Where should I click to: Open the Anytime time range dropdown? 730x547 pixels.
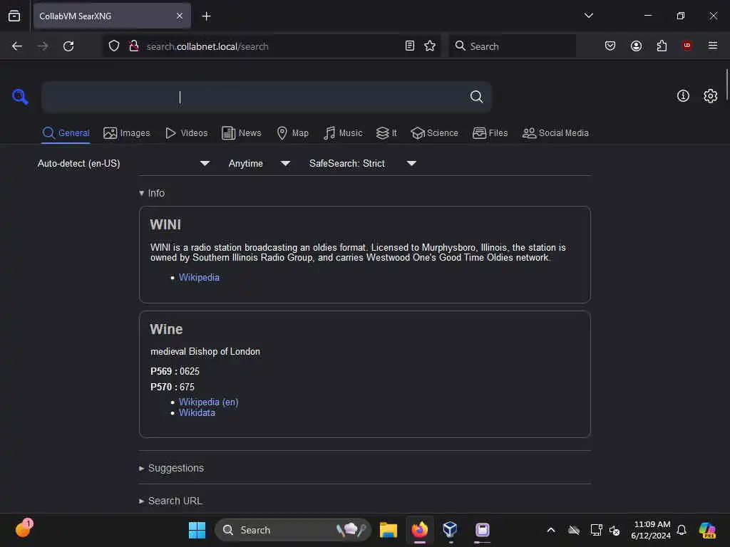[x=259, y=163]
